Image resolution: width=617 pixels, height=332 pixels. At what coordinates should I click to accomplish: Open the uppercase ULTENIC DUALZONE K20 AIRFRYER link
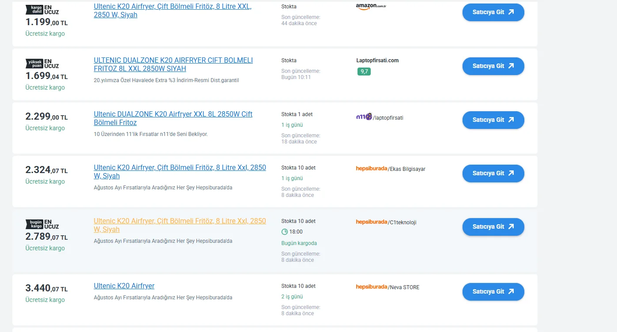[173, 64]
